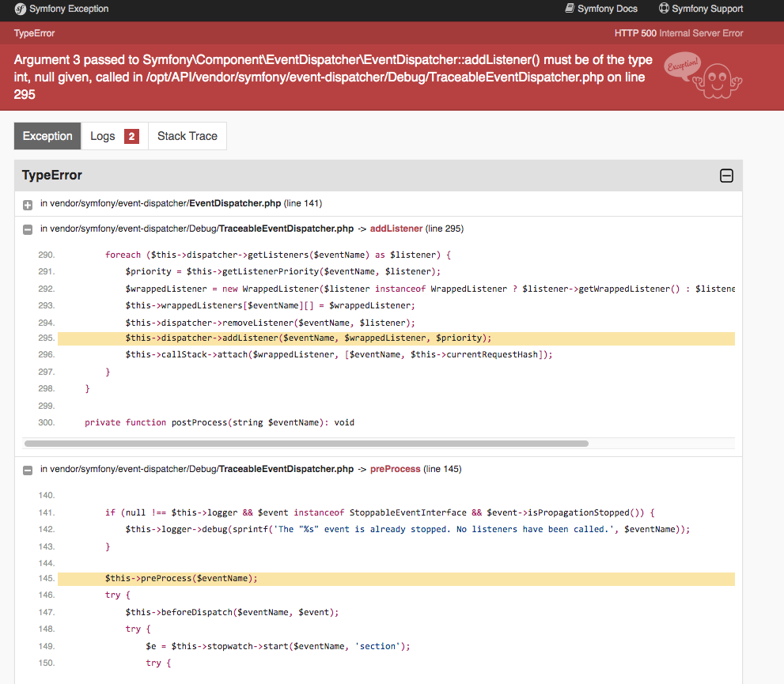Image resolution: width=784 pixels, height=684 pixels.
Task: Click line 293 wrappedListeners code
Action: pyautogui.click(x=270, y=305)
